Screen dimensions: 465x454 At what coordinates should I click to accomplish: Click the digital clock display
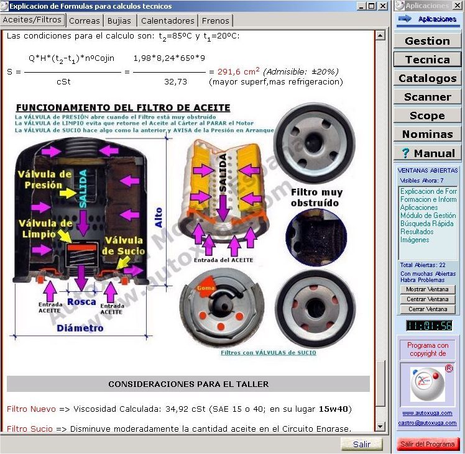[x=429, y=325]
